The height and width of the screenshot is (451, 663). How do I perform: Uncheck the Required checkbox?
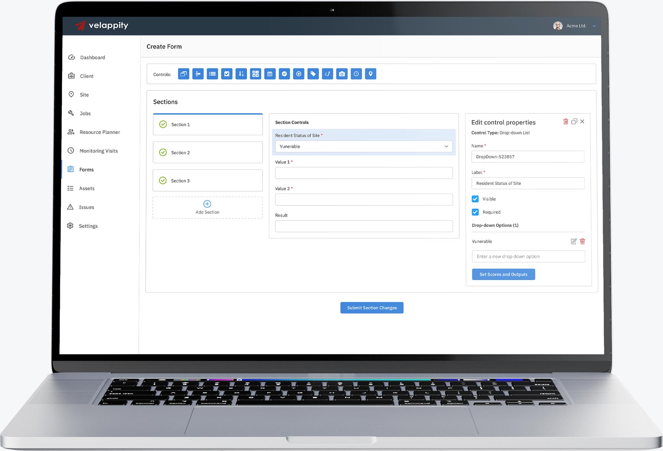pyautogui.click(x=475, y=212)
